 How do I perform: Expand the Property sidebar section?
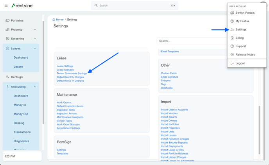(x=35, y=30)
